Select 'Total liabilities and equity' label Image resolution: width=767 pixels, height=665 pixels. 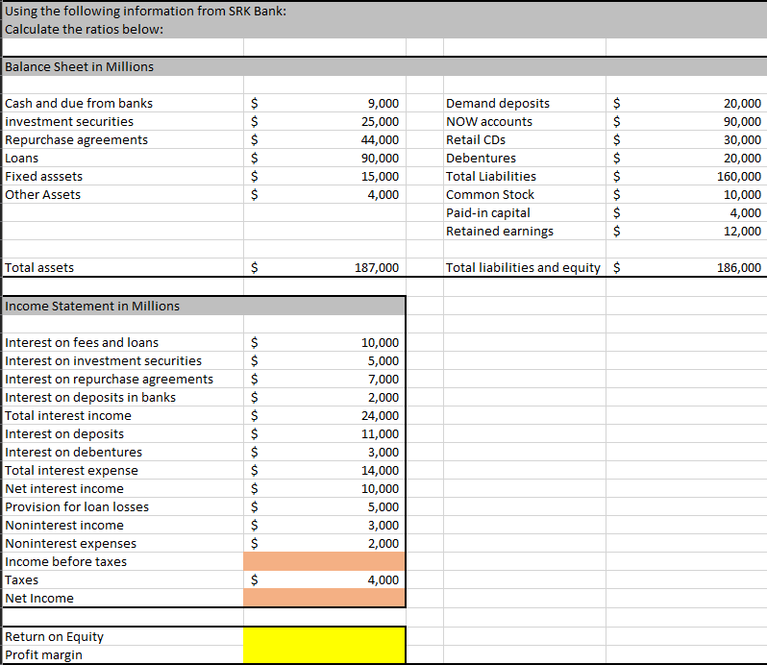tap(525, 267)
